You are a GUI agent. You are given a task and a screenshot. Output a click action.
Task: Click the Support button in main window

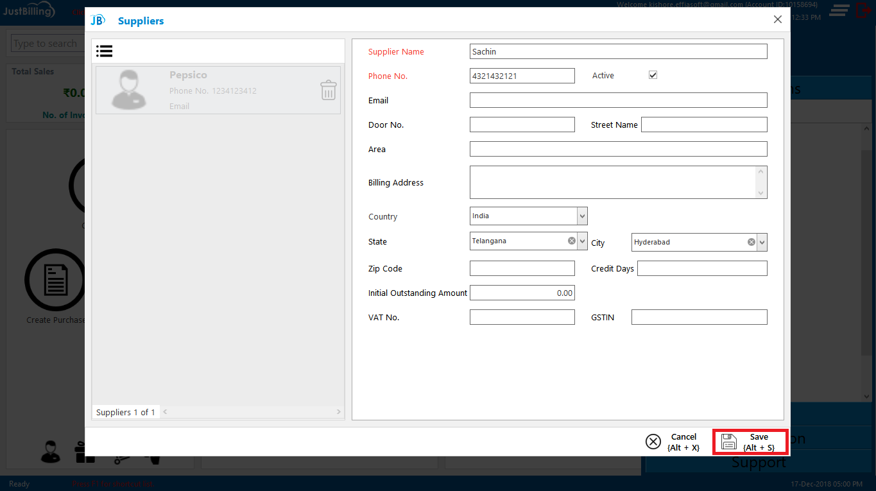click(x=759, y=463)
